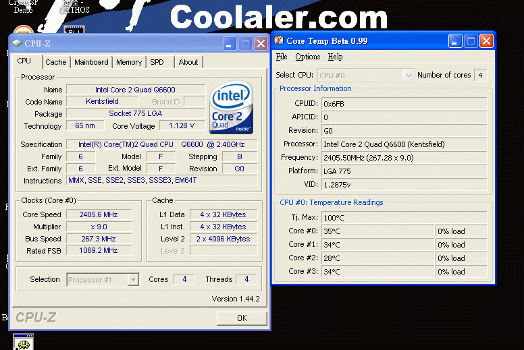The height and width of the screenshot is (350, 524).
Task: Click the VID value 1.2875v
Action: pos(404,185)
